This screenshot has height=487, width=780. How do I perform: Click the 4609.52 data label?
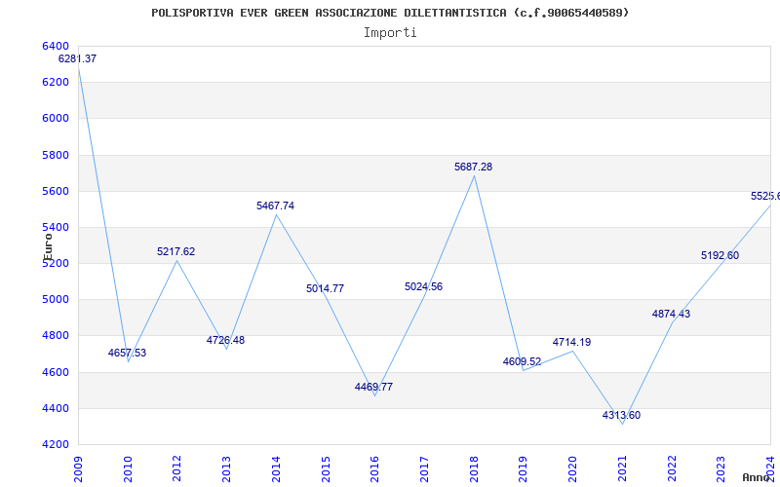pyautogui.click(x=523, y=361)
